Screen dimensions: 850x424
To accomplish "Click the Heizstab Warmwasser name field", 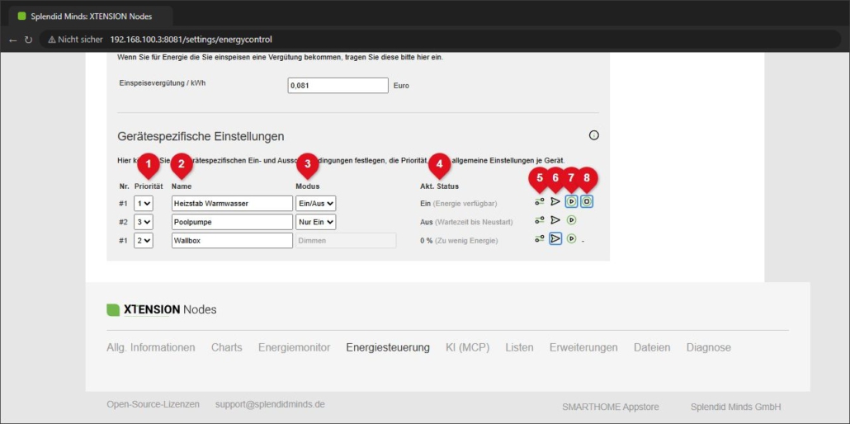I will (x=232, y=203).
